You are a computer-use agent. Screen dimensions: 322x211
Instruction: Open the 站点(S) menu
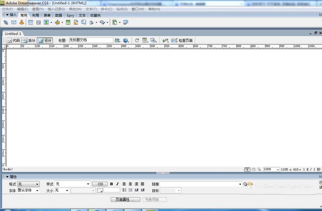(122, 9)
